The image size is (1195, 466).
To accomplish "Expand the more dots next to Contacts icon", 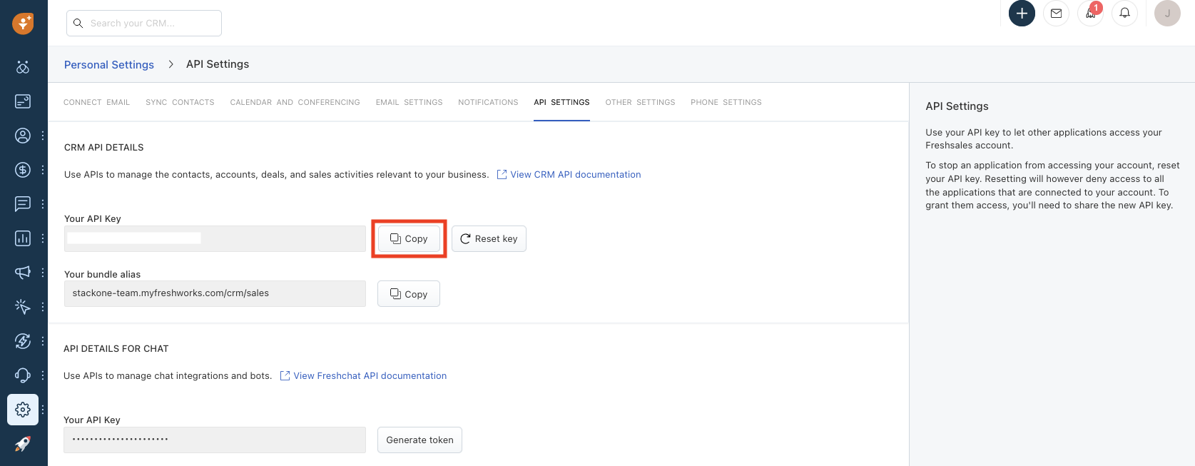I will click(43, 136).
